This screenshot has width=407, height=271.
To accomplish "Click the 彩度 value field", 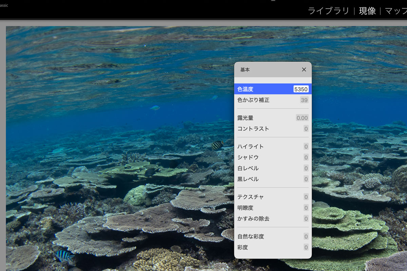I will click(306, 248).
